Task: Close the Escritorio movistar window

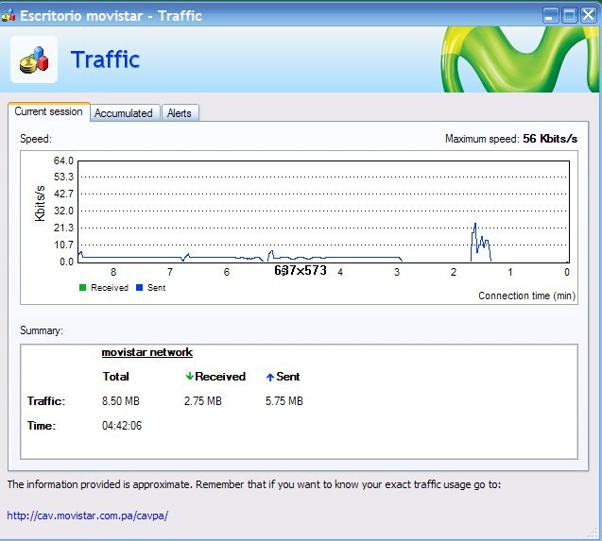Action: click(589, 16)
